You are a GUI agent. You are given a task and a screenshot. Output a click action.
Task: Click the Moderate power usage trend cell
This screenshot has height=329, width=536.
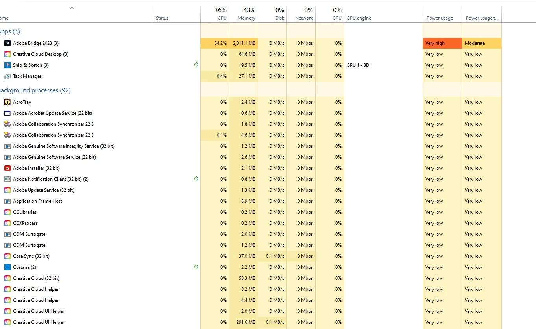(x=482, y=43)
